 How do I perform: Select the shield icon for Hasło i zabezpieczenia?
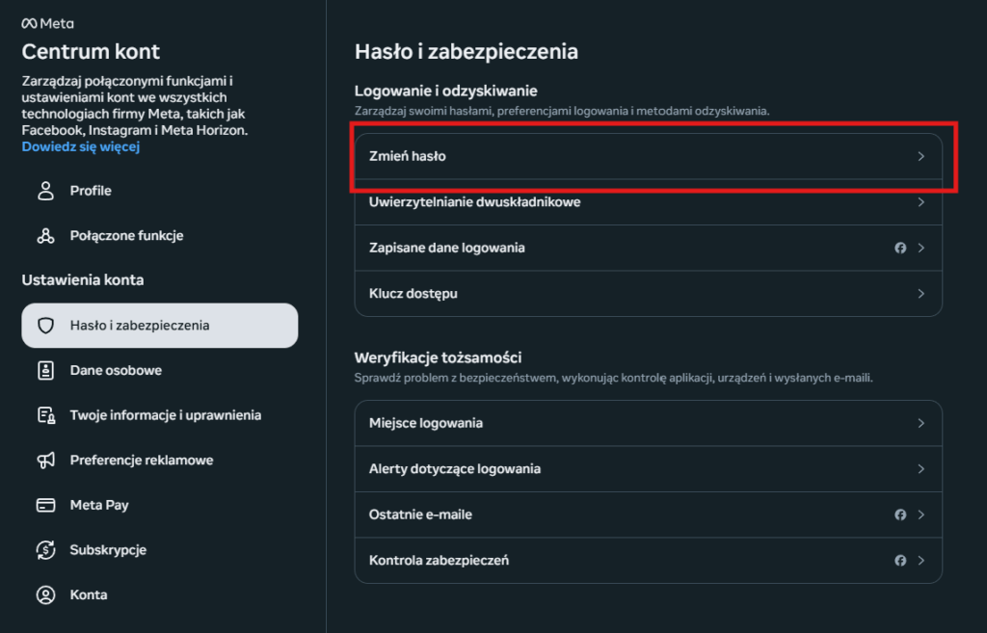45,325
